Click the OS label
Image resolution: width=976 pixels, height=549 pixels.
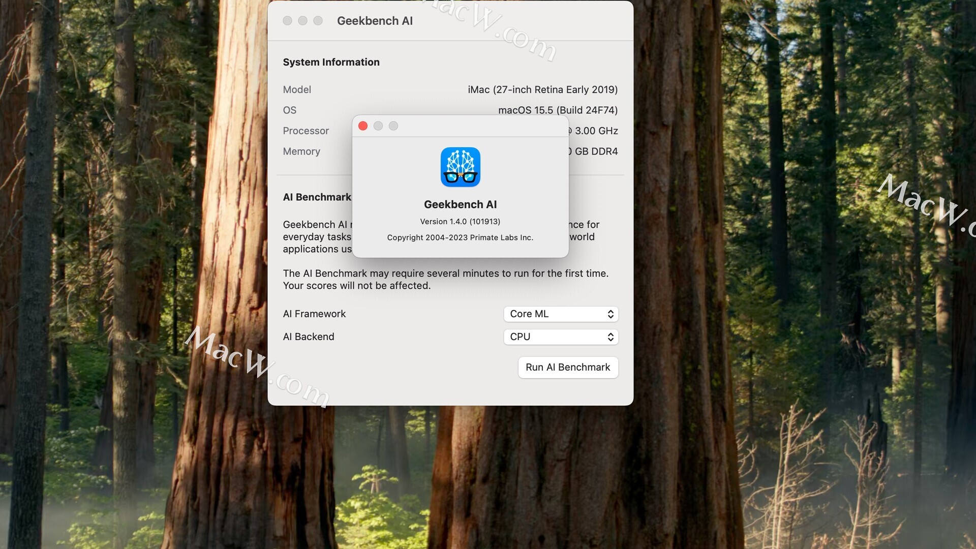coord(289,110)
